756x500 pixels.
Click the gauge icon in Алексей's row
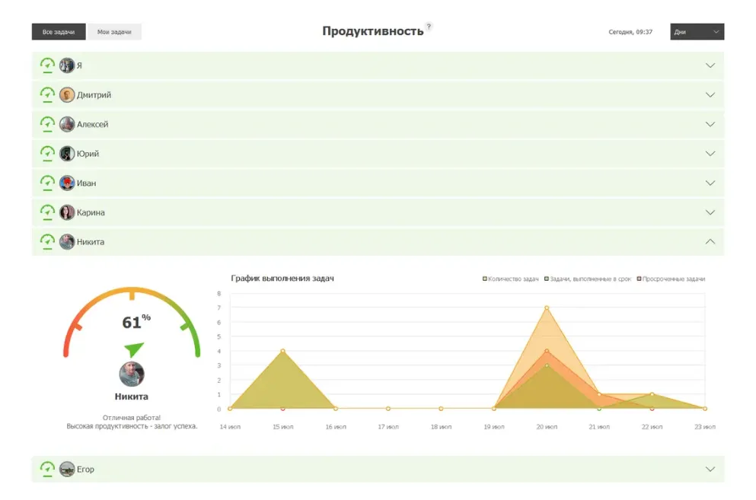[47, 124]
